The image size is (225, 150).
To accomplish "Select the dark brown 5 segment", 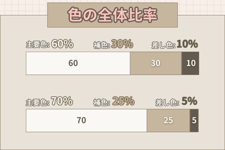I will (194, 120).
